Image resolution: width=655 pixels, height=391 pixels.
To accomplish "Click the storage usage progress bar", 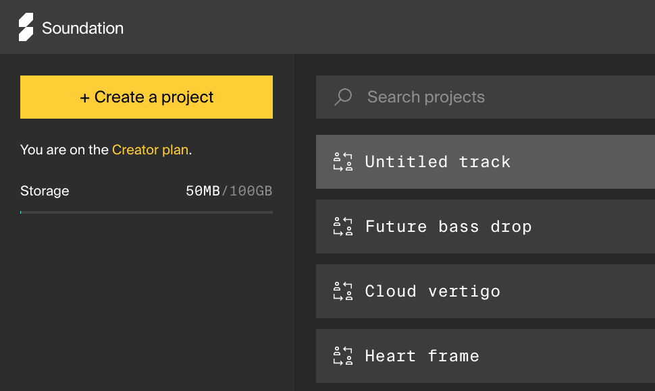I will [x=146, y=213].
